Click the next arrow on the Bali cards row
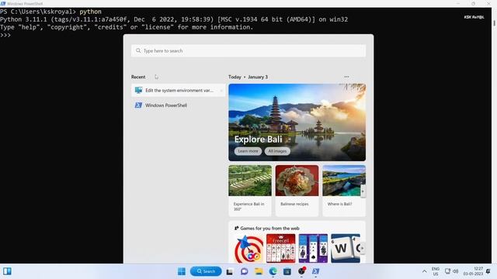Screen dimensions: 497x279 click(363, 191)
